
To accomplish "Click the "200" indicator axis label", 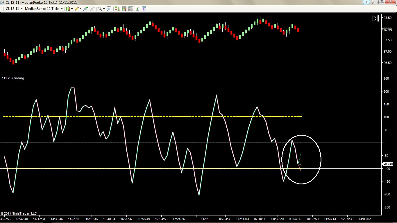I will tap(386, 91).
